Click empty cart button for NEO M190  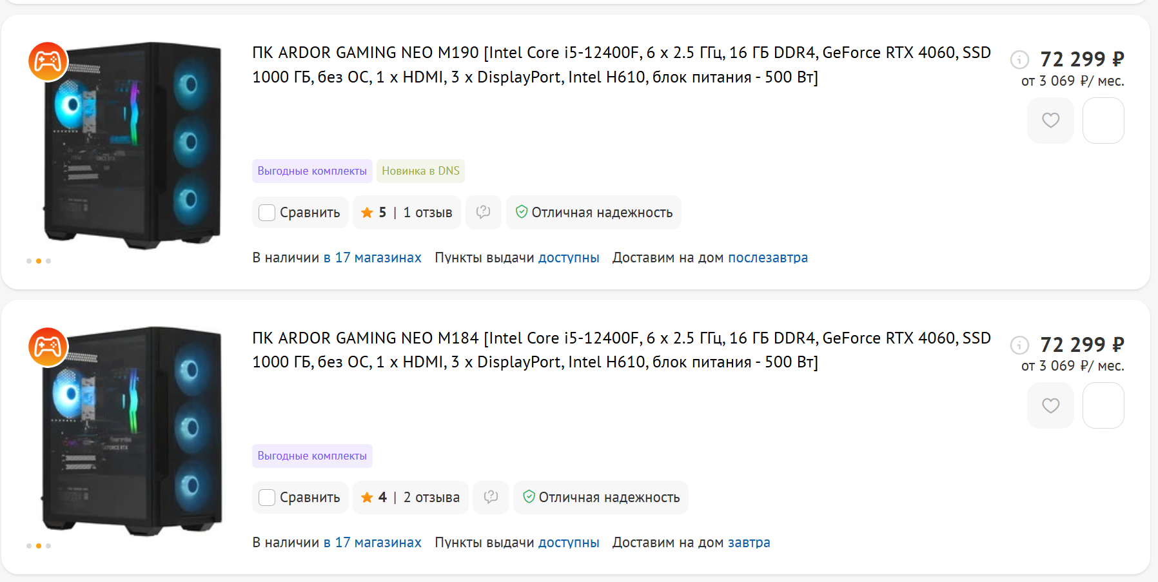tap(1103, 121)
